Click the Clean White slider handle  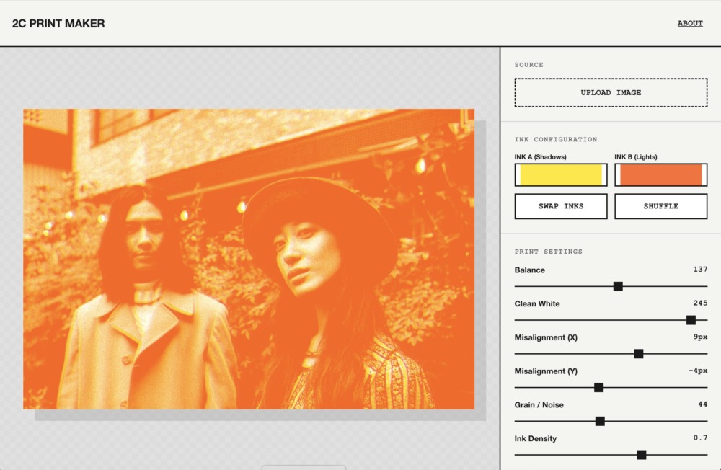691,320
